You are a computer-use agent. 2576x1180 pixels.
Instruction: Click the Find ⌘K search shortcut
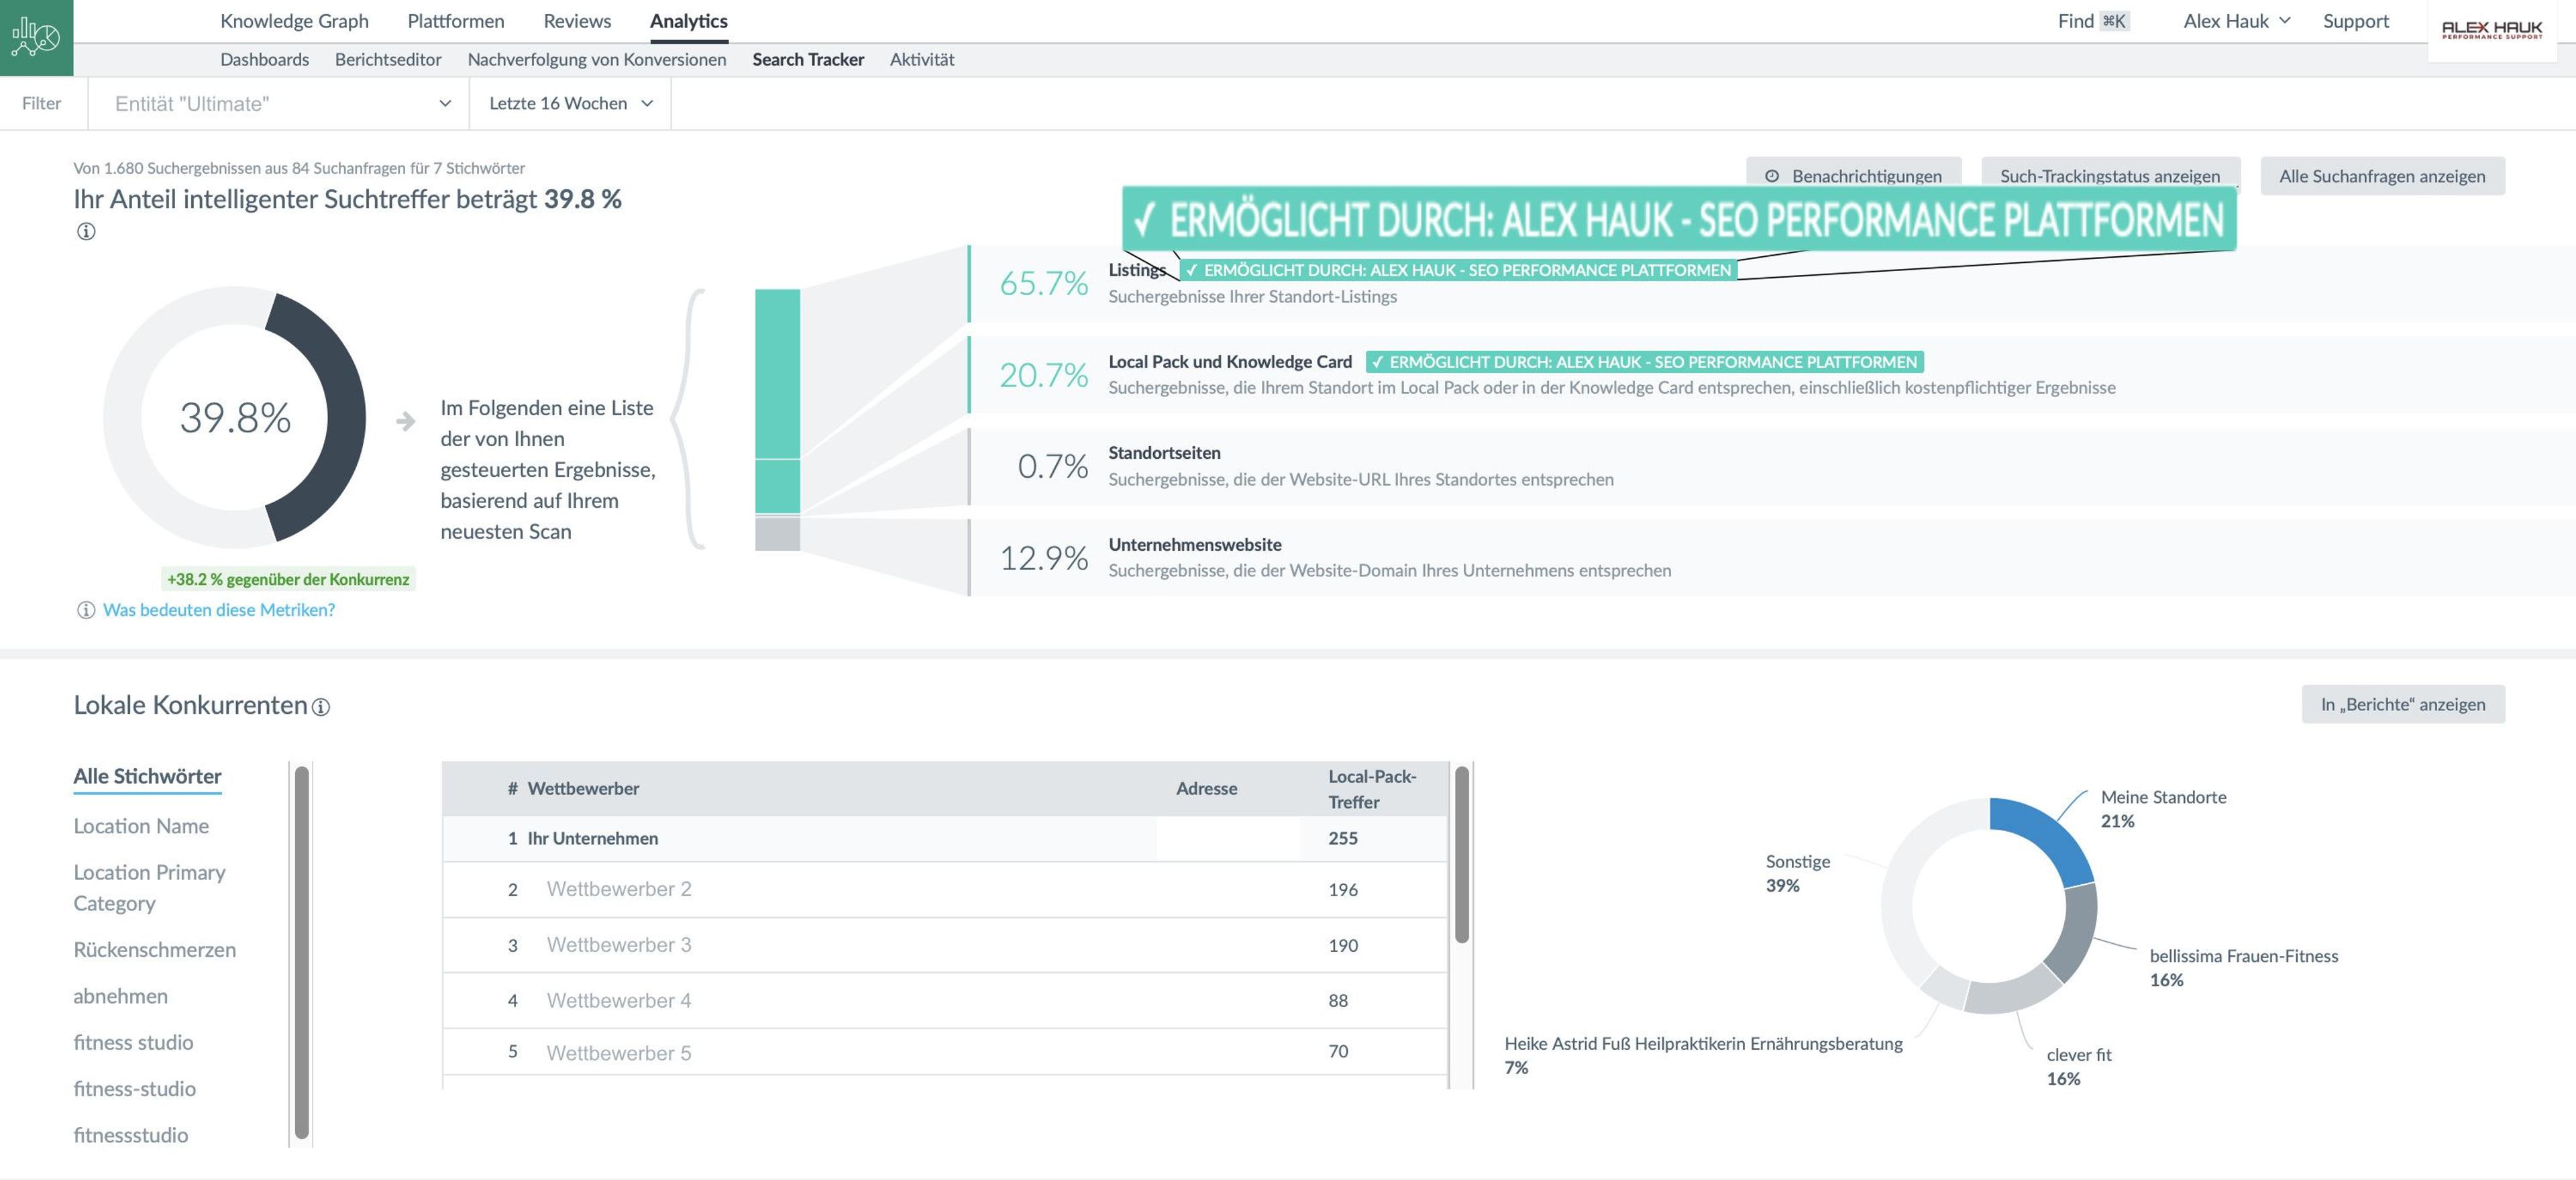point(2093,21)
